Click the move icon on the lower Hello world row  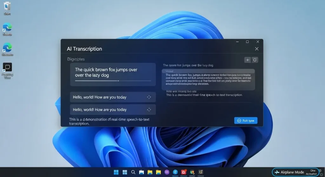click(x=149, y=110)
